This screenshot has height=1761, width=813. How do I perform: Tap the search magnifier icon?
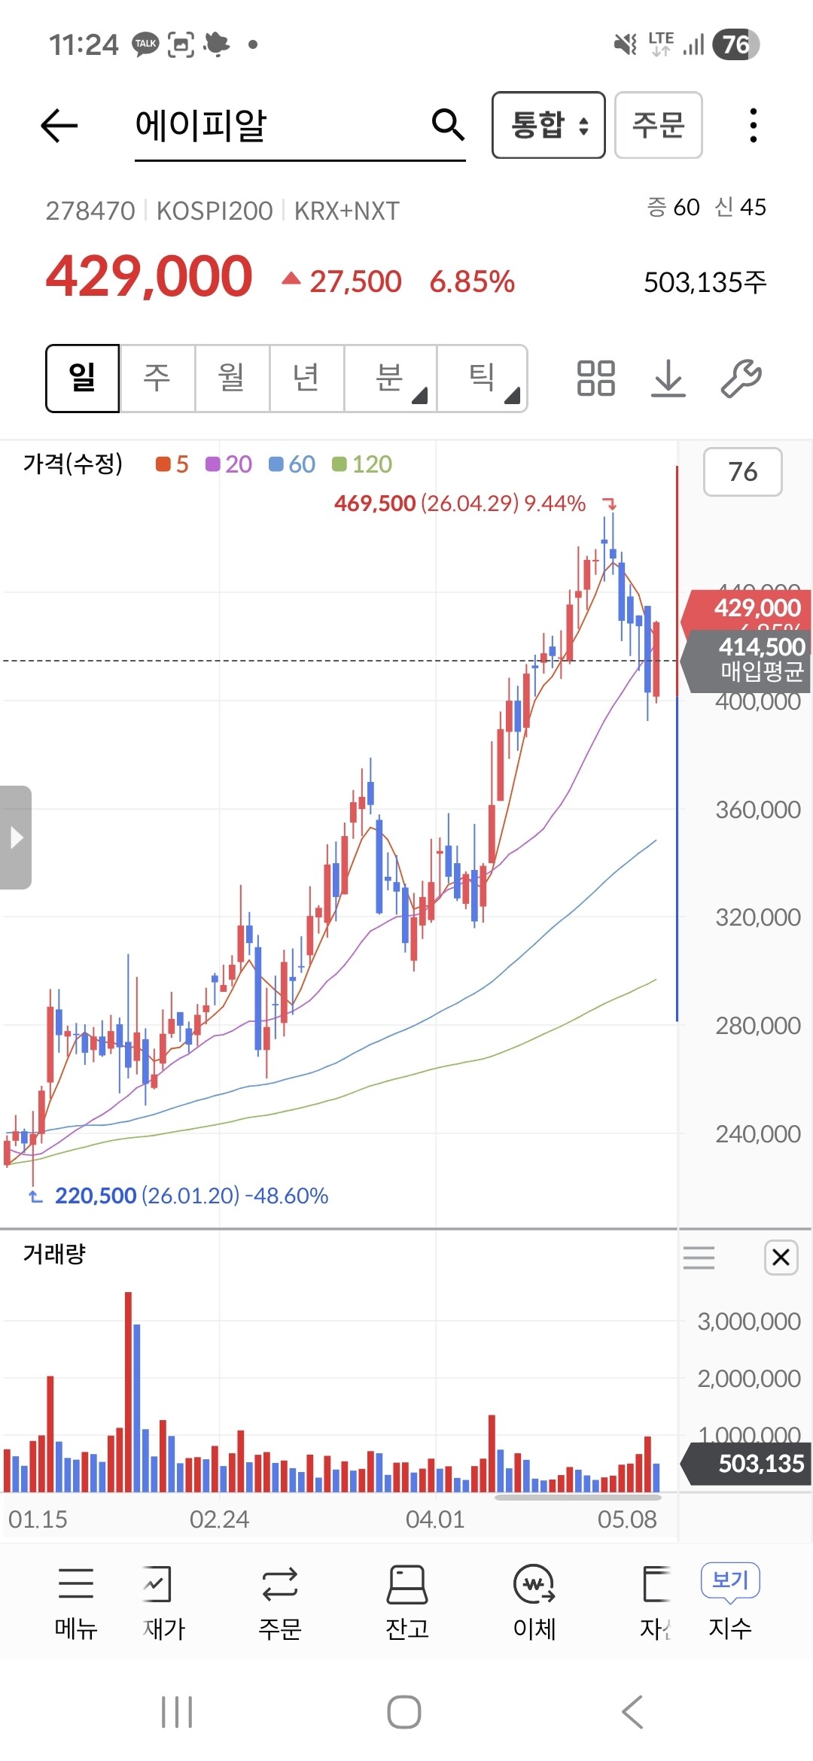[x=448, y=124]
